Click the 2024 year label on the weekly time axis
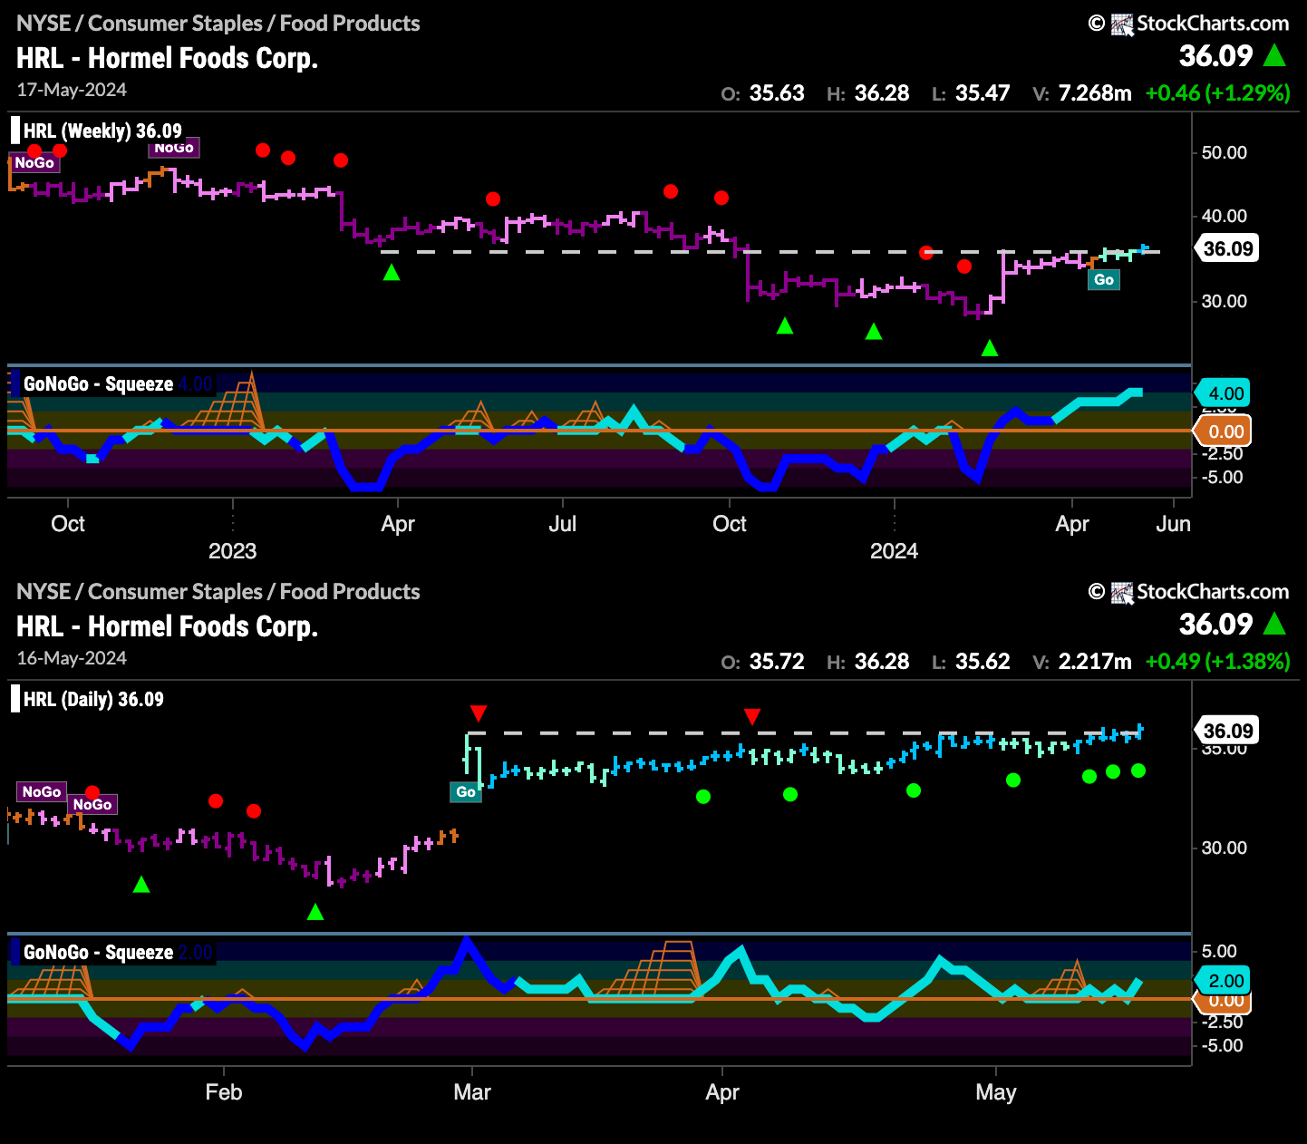This screenshot has width=1307, height=1144. tap(895, 551)
